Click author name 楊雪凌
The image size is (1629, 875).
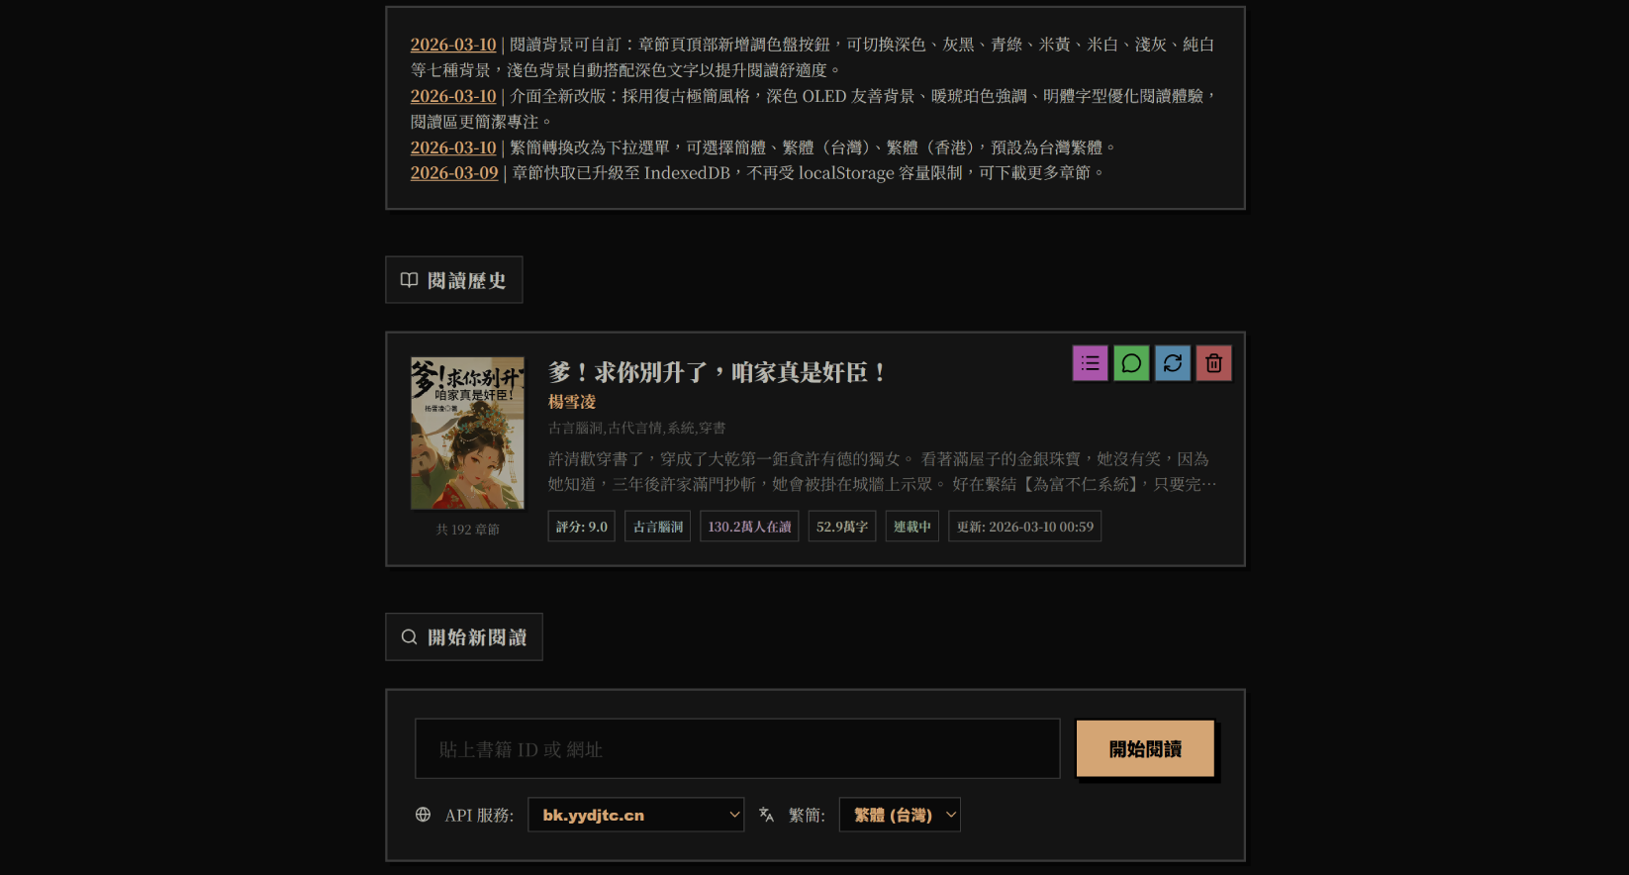[572, 402]
